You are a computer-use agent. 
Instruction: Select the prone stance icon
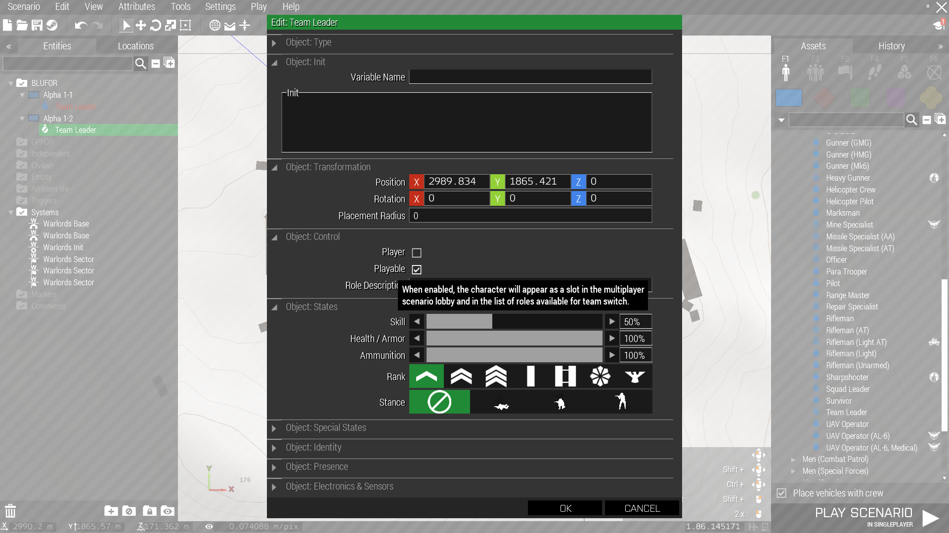501,402
